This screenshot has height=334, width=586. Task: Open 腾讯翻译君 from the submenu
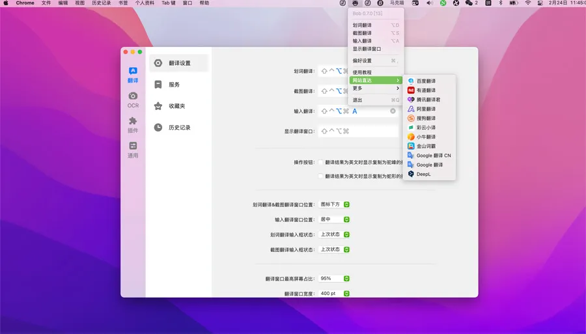pyautogui.click(x=428, y=100)
